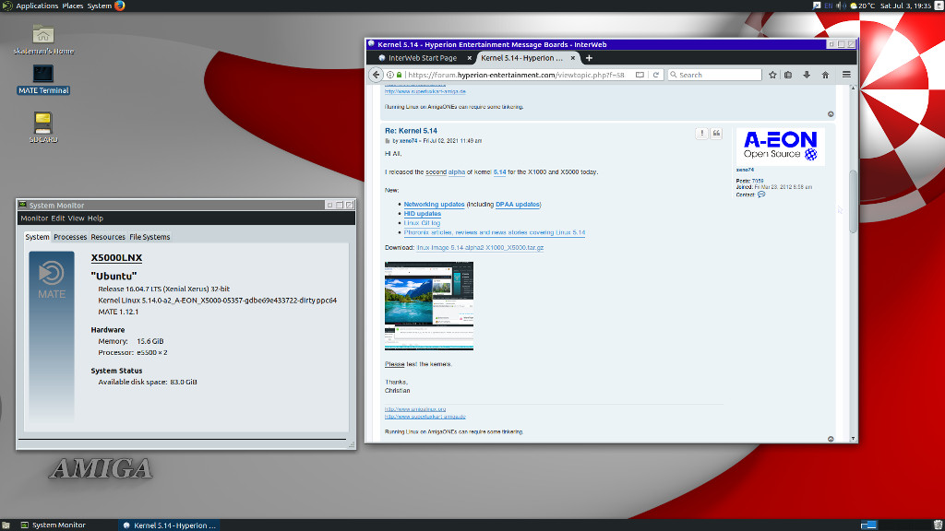Click the browser address bar URL

pyautogui.click(x=516, y=75)
